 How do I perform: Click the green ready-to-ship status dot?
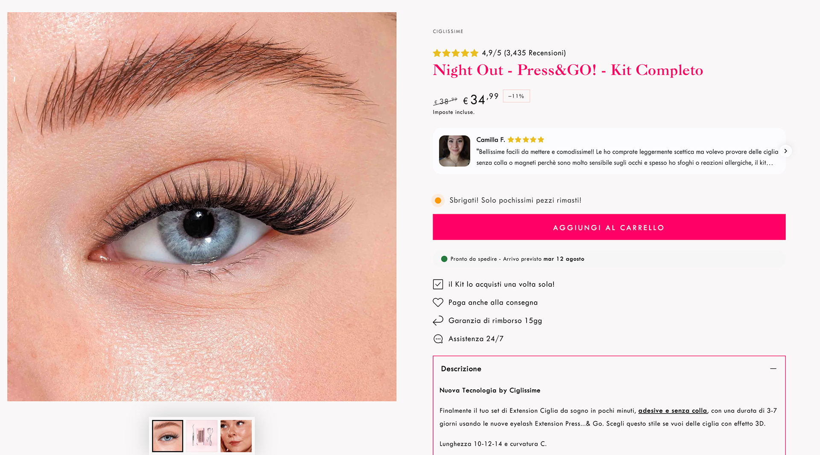444,259
